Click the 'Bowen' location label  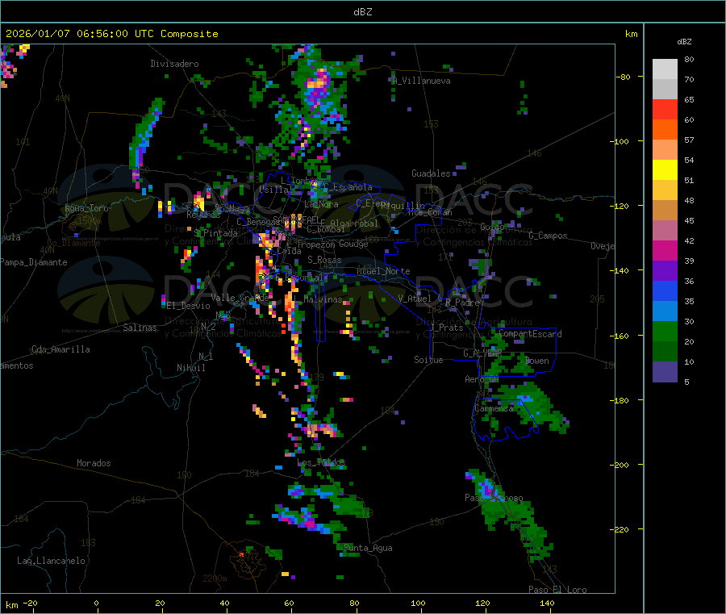click(x=537, y=361)
